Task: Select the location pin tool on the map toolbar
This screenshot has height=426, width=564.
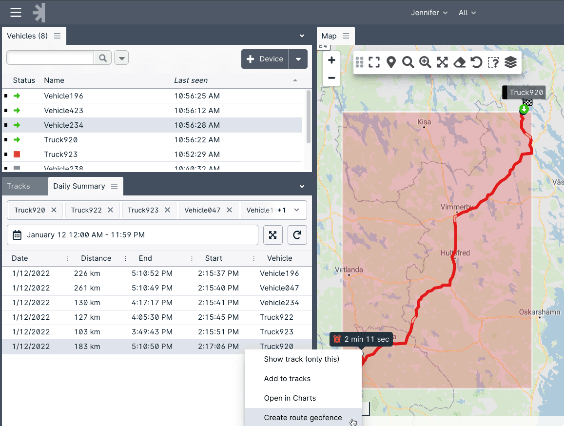Action: [391, 62]
